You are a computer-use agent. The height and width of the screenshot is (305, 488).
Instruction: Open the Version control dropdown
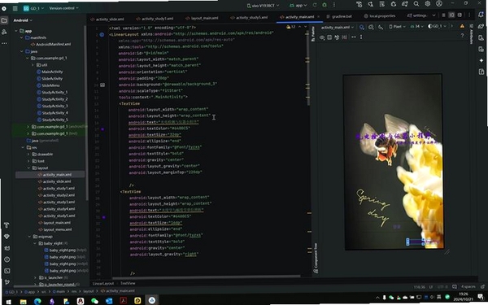63,8
